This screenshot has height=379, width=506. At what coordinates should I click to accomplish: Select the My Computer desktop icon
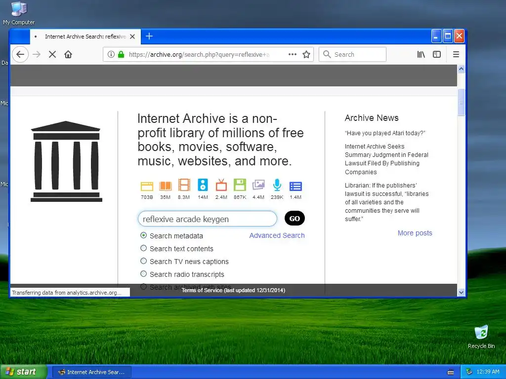pyautogui.click(x=19, y=13)
